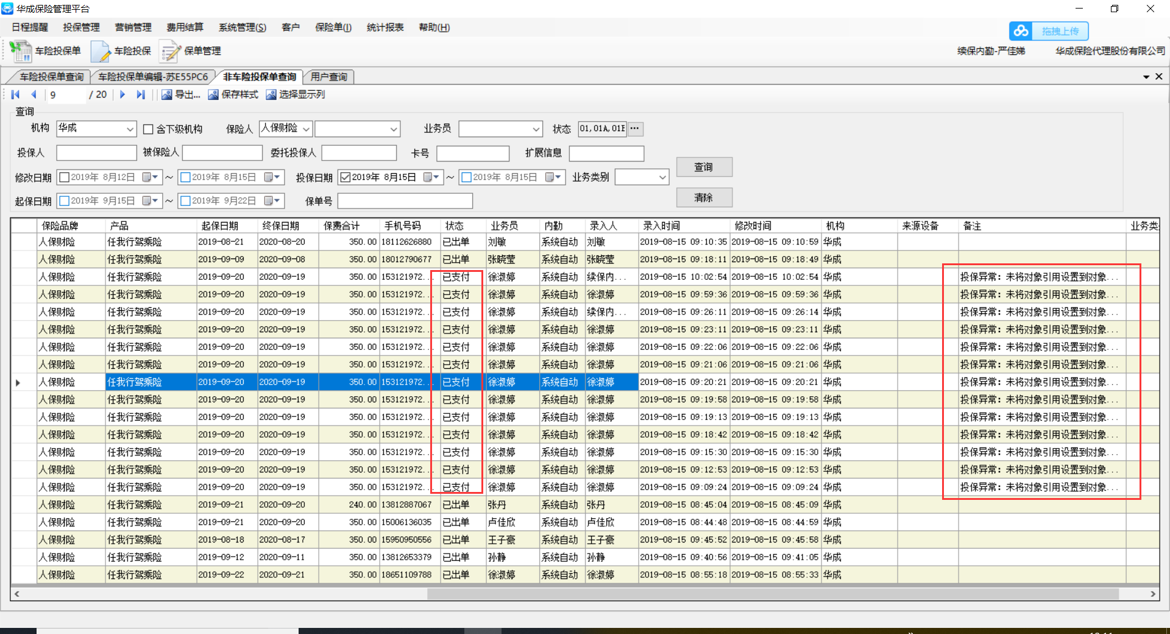Click the 保单号 input field
Screen dimensions: 1170x634
tap(405, 201)
